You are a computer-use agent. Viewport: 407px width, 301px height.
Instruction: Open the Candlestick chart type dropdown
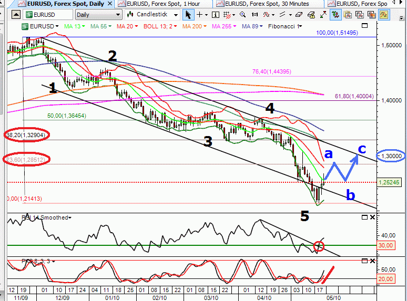[152, 15]
